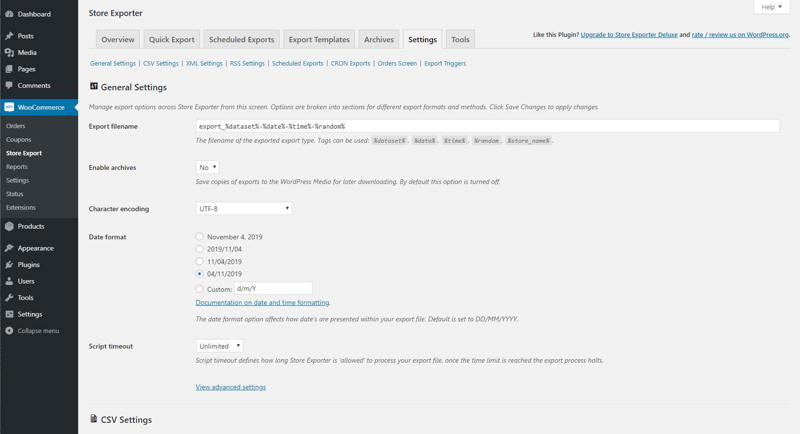Click the WooCommerce logo icon
The image size is (800, 434).
click(x=9, y=107)
